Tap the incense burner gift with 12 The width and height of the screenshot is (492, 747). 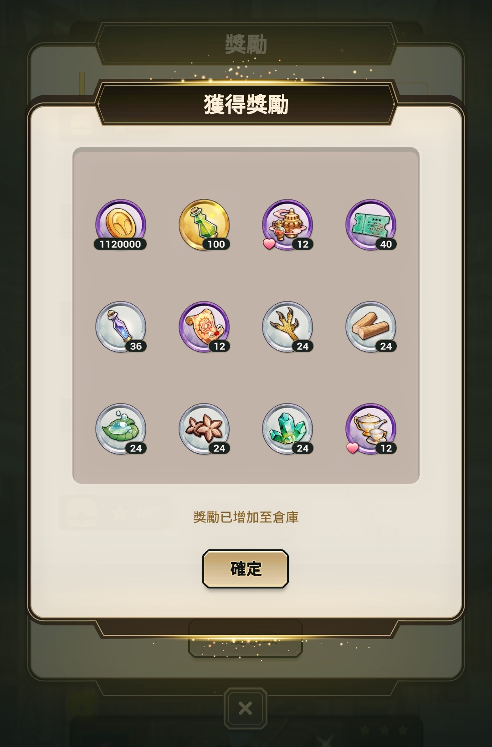[287, 225]
